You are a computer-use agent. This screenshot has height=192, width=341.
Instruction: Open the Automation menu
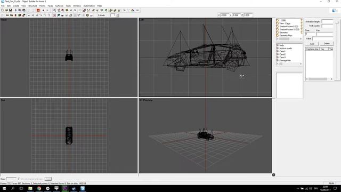point(89,6)
